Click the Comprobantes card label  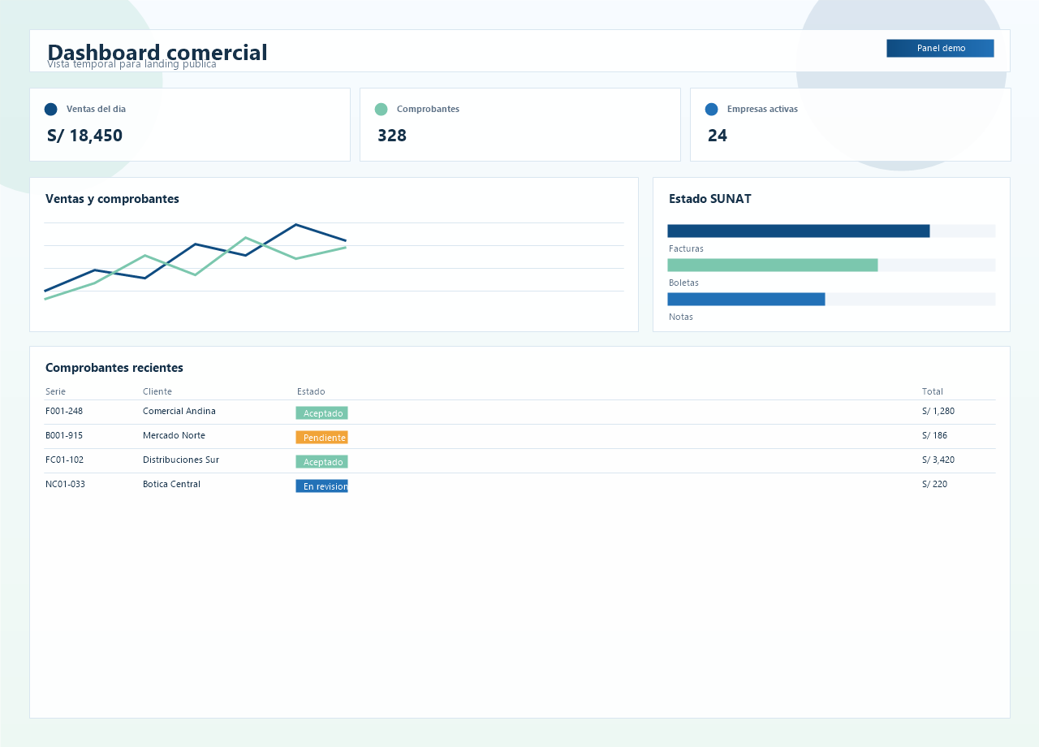point(428,109)
